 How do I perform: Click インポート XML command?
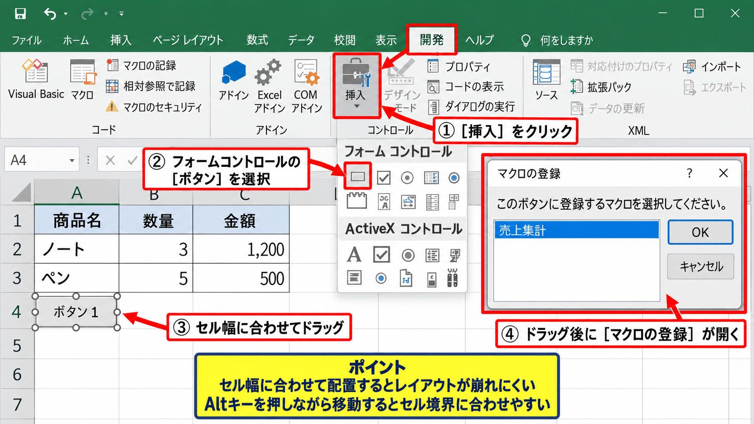coord(712,67)
